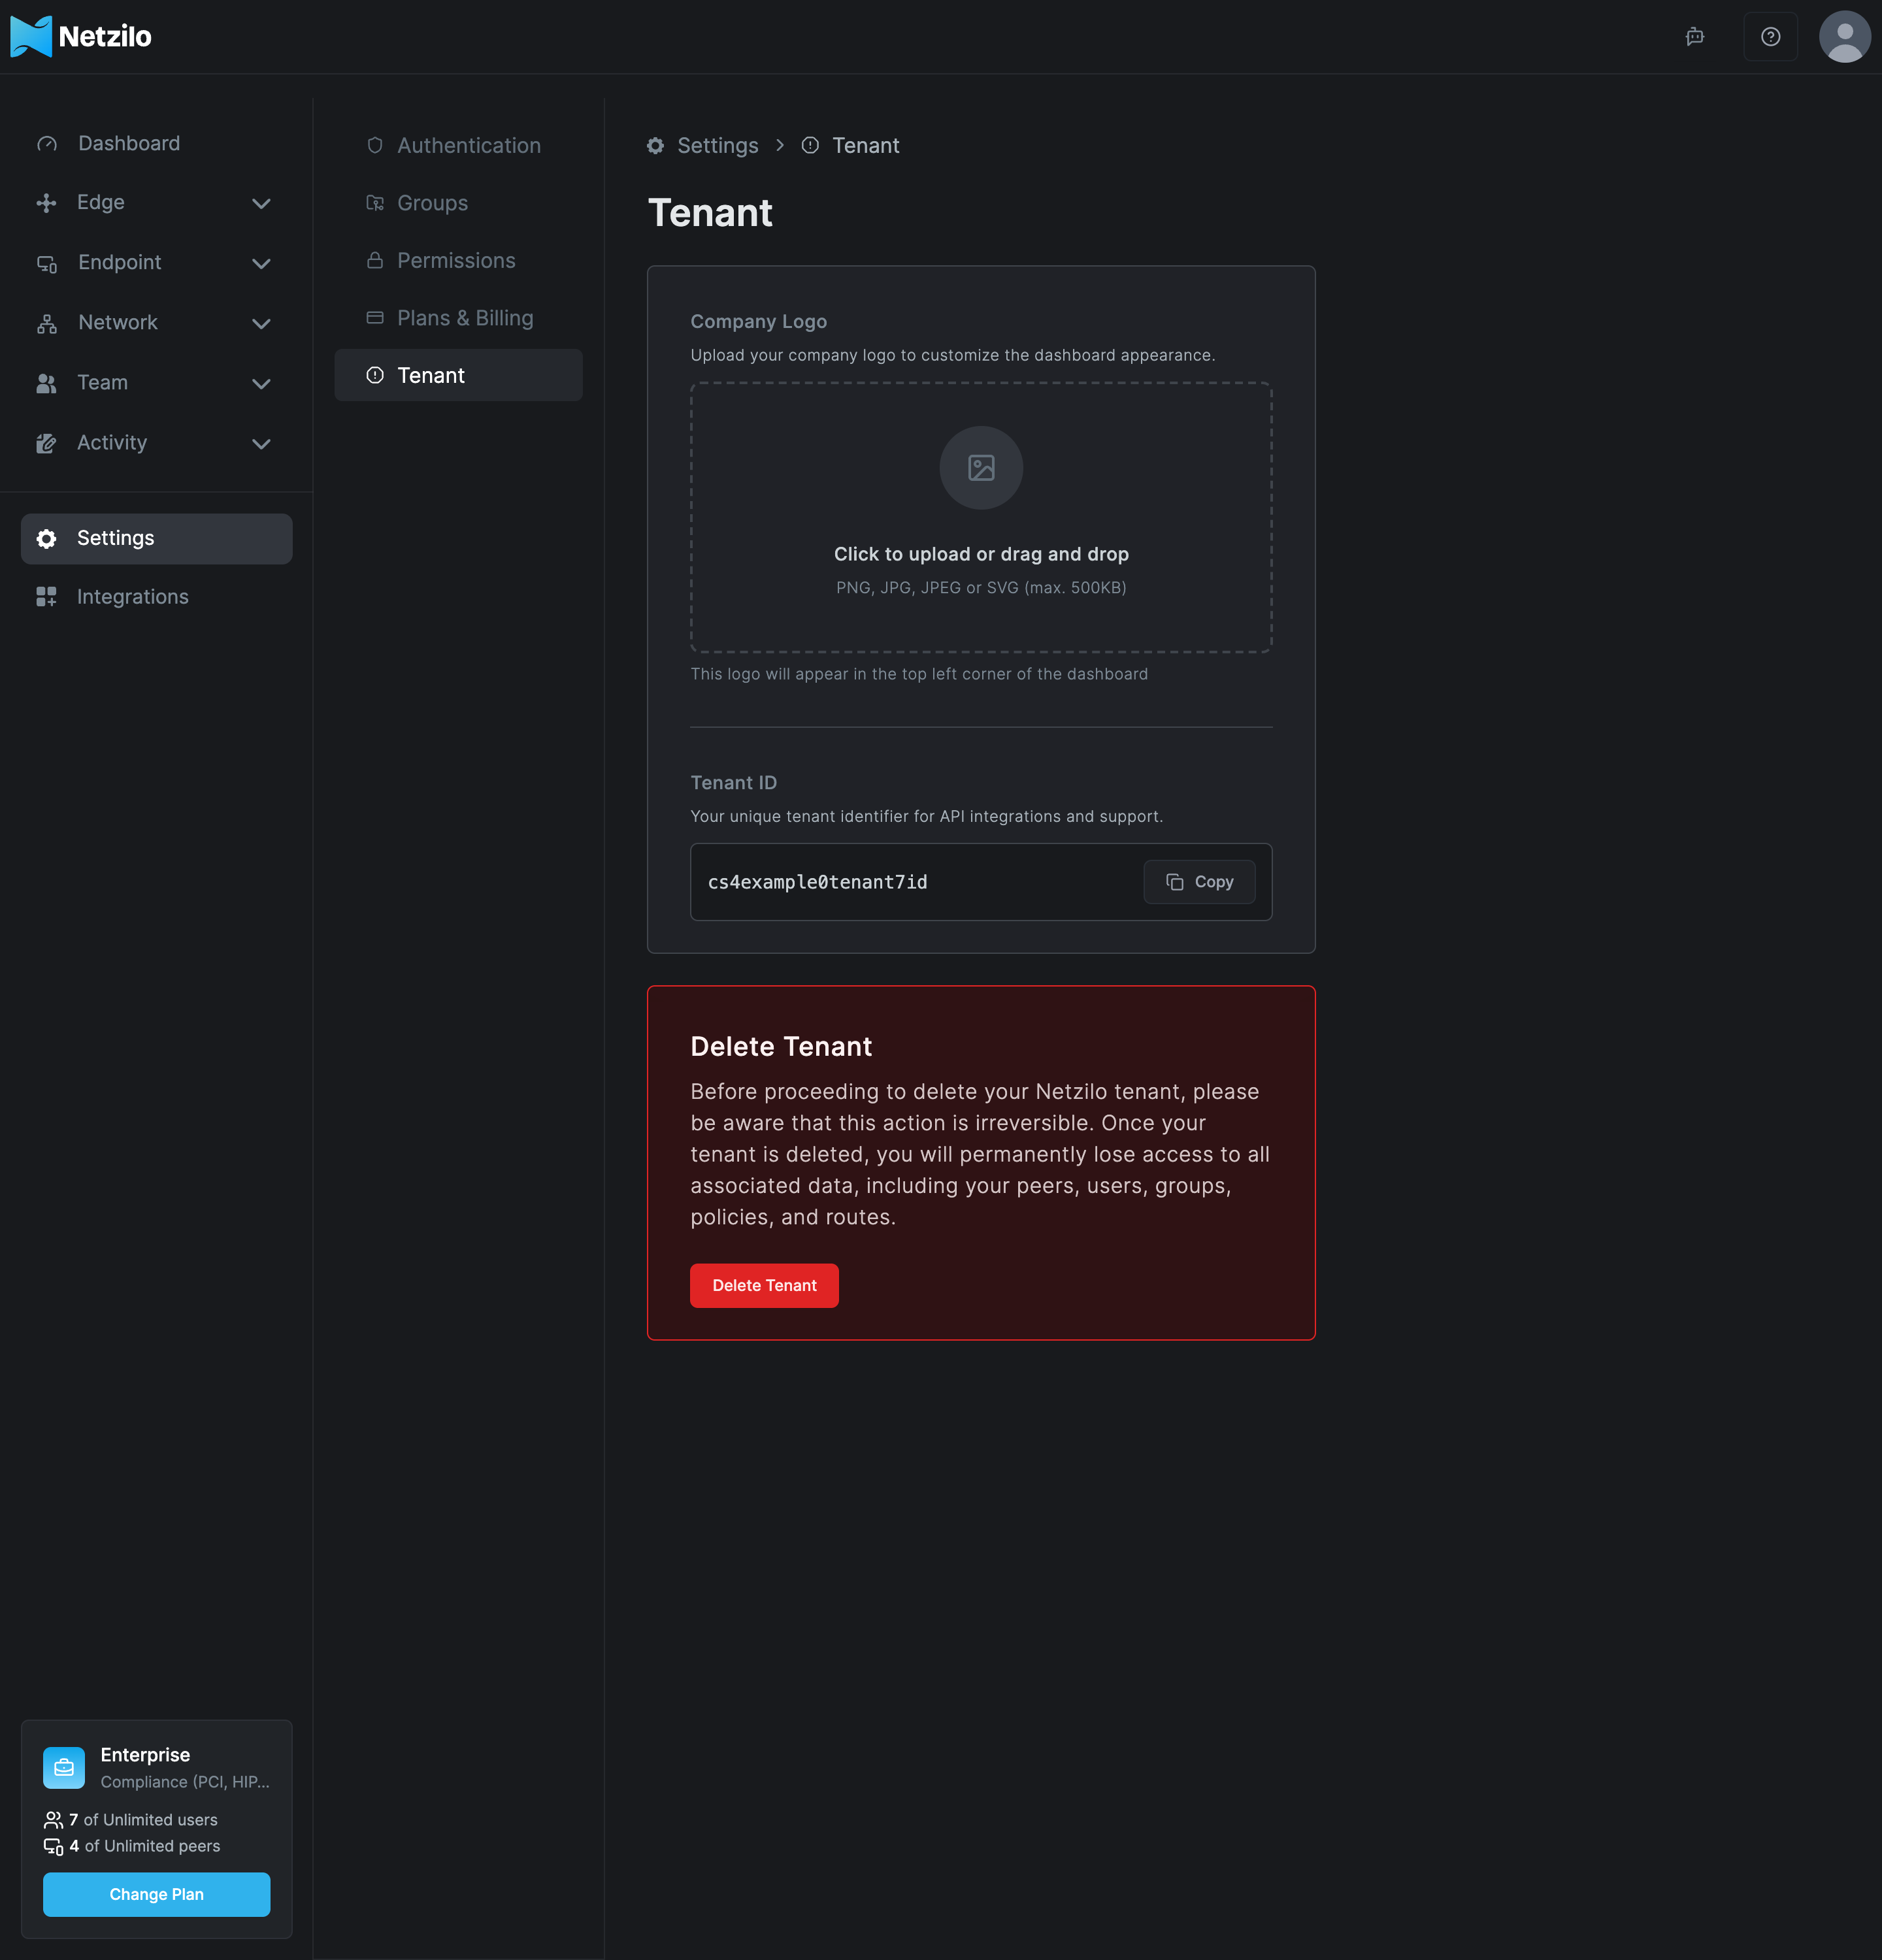Click 'Click to upload or drag and drop' text
Viewport: 1882px width, 1960px height.
pos(981,554)
